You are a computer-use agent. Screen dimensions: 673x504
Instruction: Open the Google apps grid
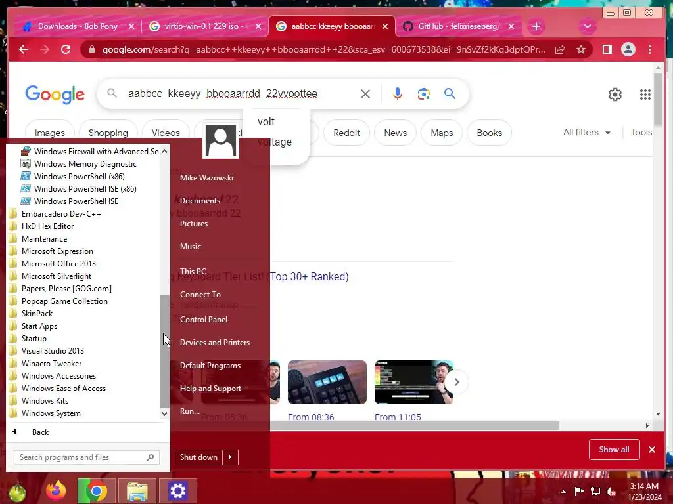[x=645, y=94]
